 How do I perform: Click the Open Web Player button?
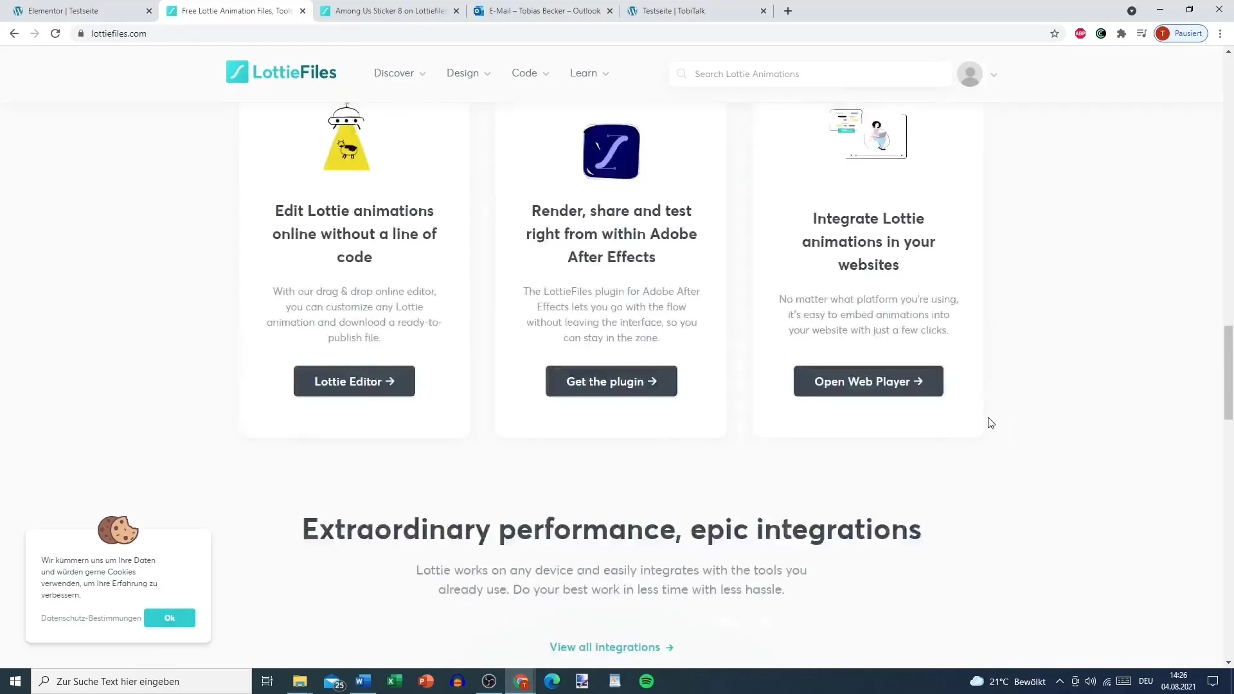click(868, 381)
